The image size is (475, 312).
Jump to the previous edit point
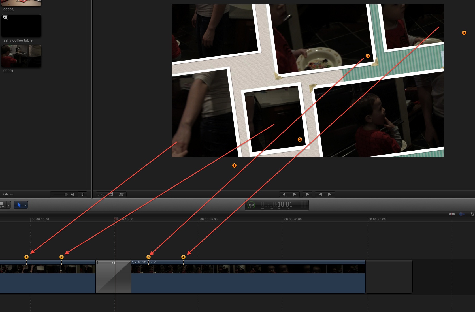pyautogui.click(x=320, y=194)
